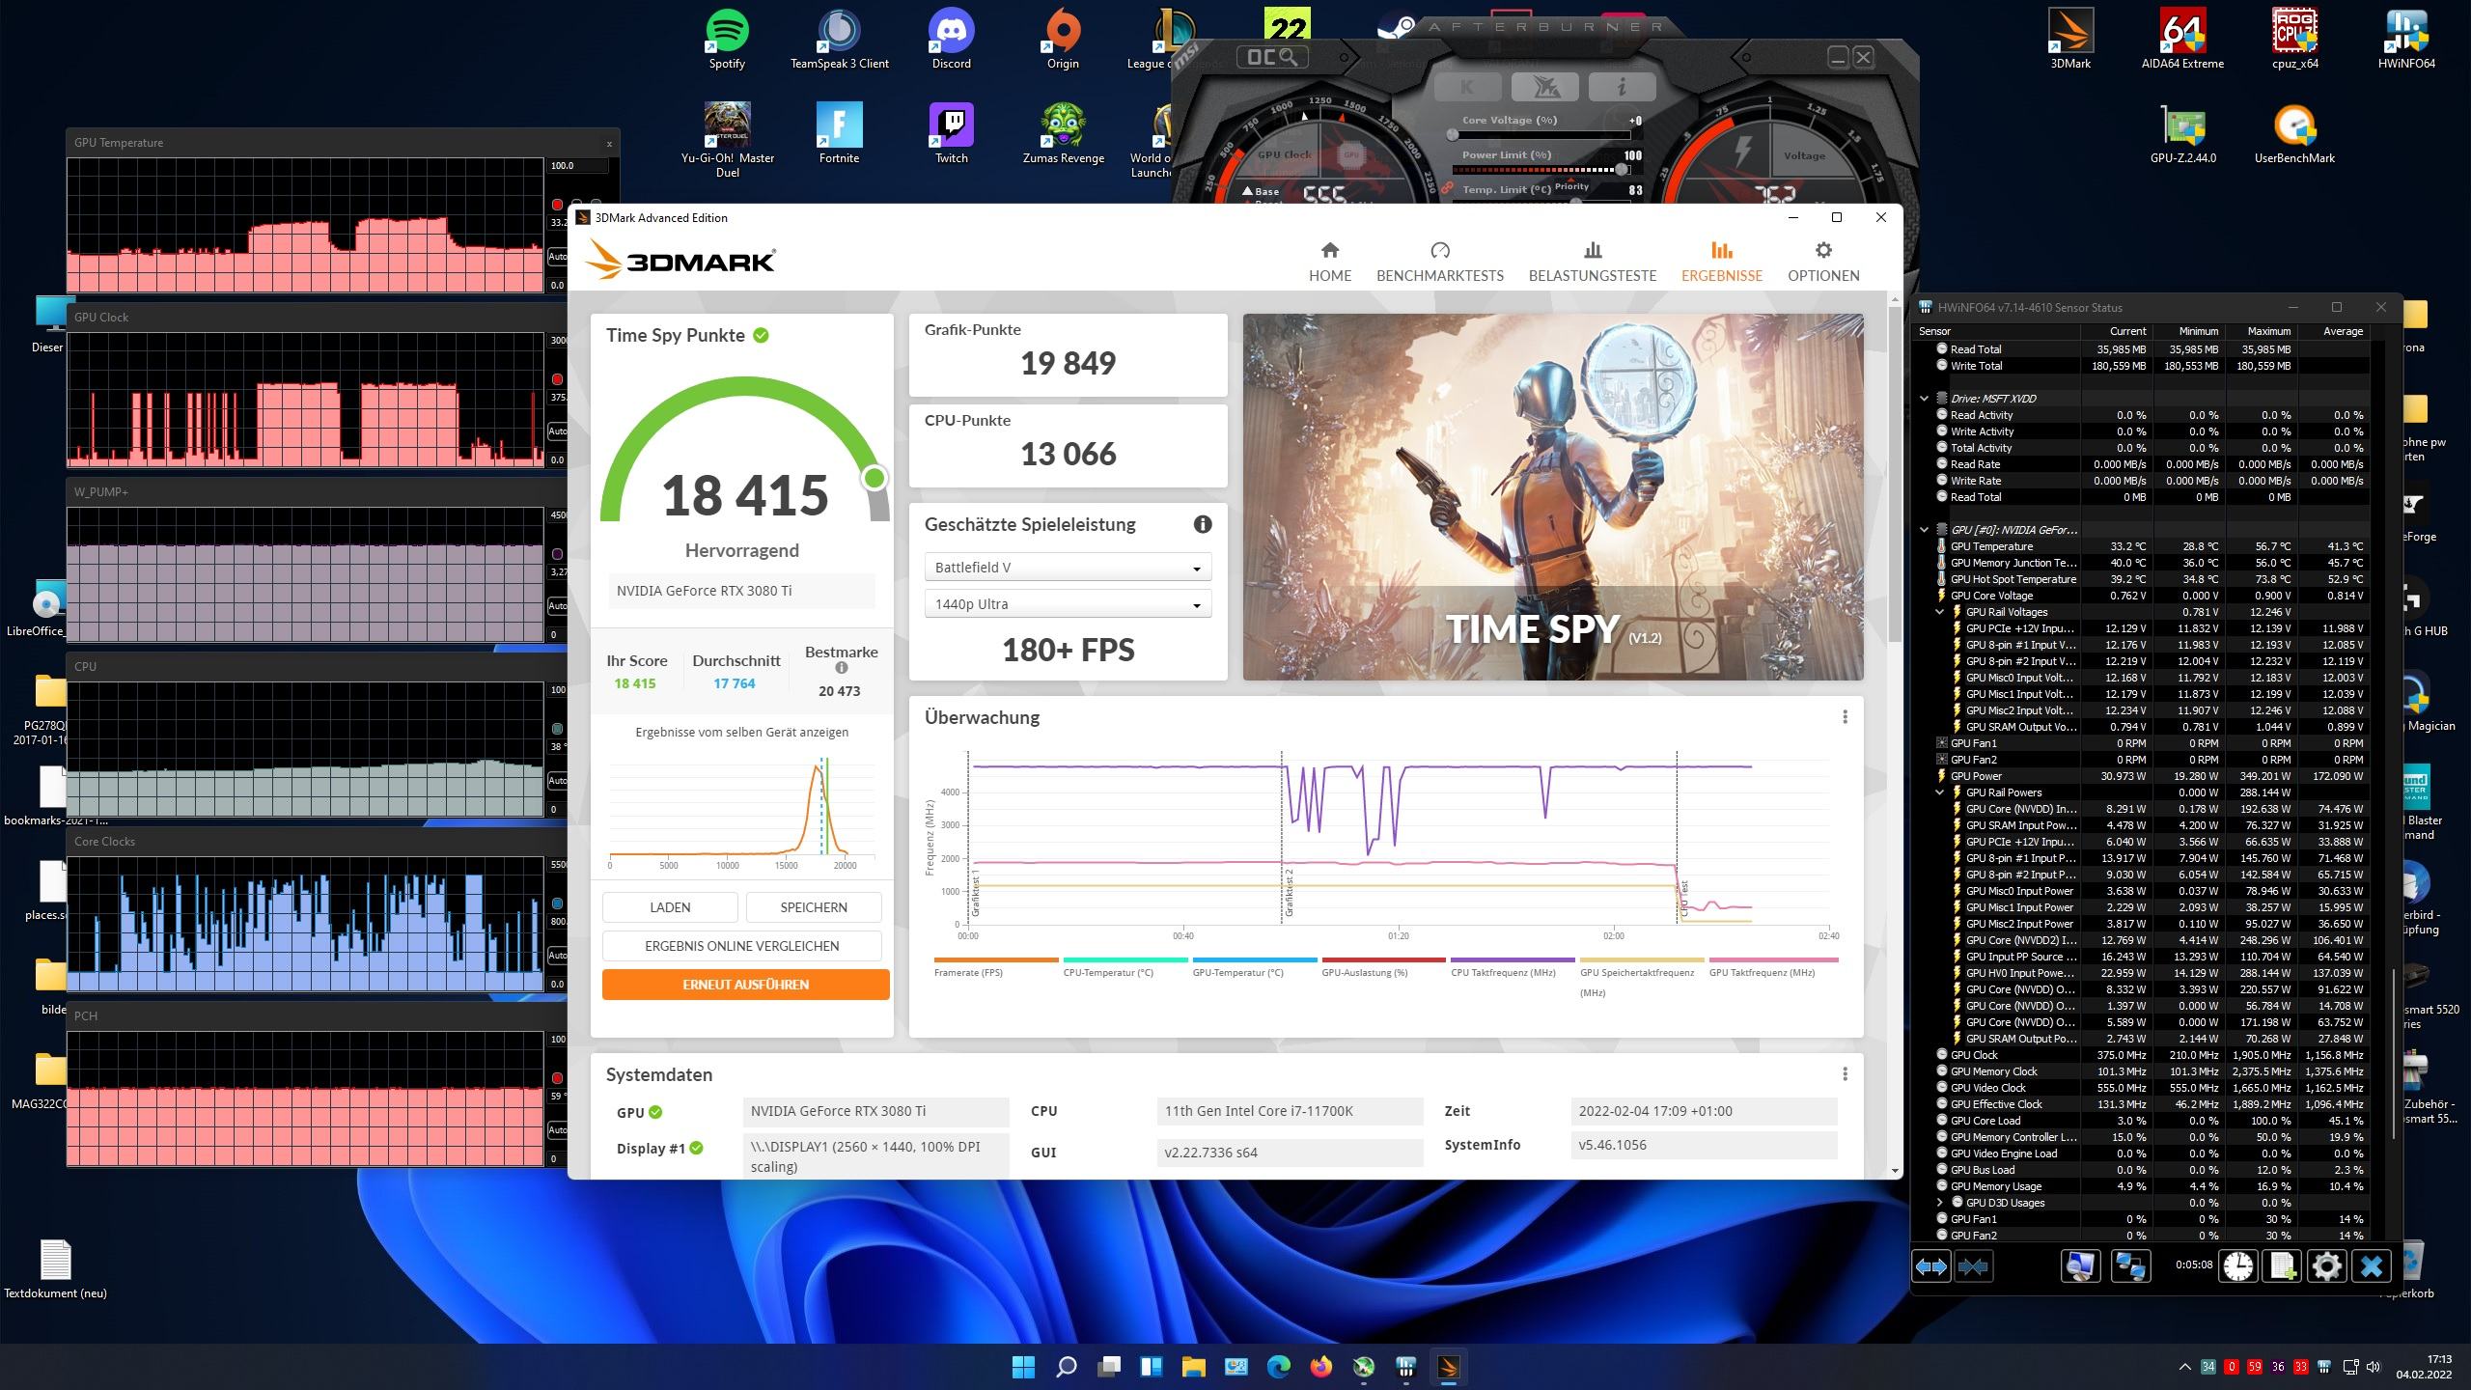Click HWiNFO log-file sheet button

pyautogui.click(x=2283, y=1266)
